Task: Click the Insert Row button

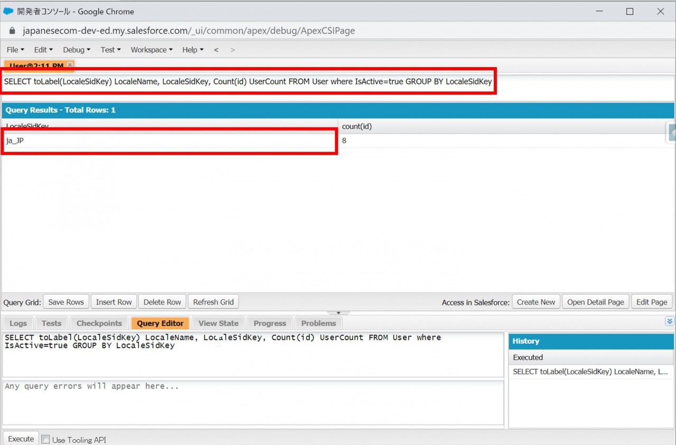Action: [x=114, y=302]
